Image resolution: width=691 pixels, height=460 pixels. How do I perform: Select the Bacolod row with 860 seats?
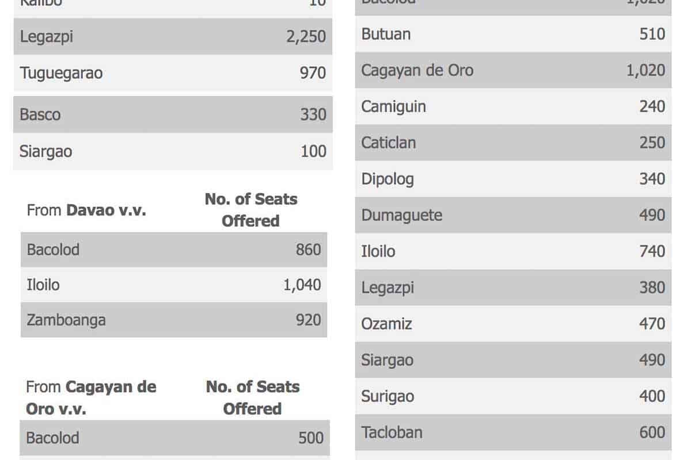pyautogui.click(x=173, y=250)
